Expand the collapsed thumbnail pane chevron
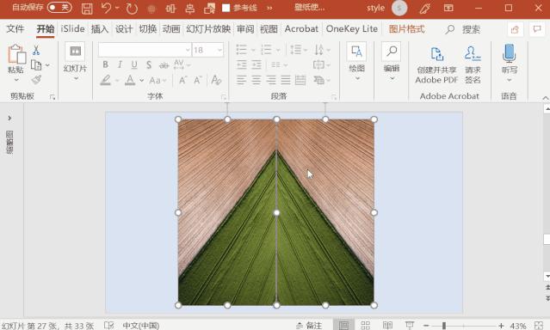550x330 pixels. click(x=9, y=118)
